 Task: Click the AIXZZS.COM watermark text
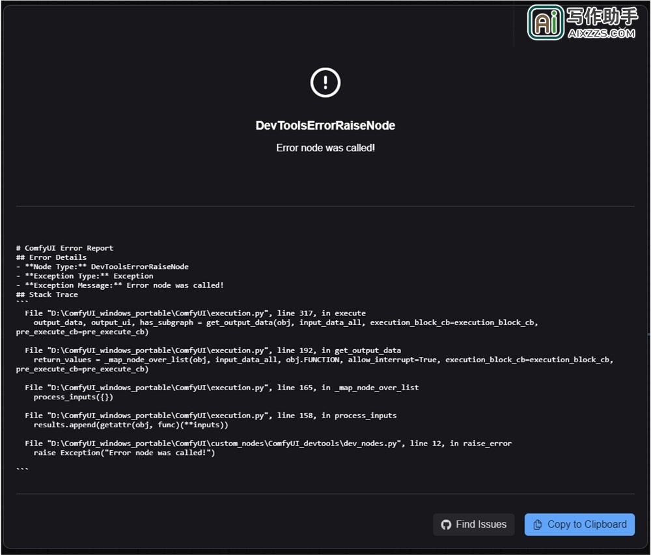pyautogui.click(x=602, y=34)
